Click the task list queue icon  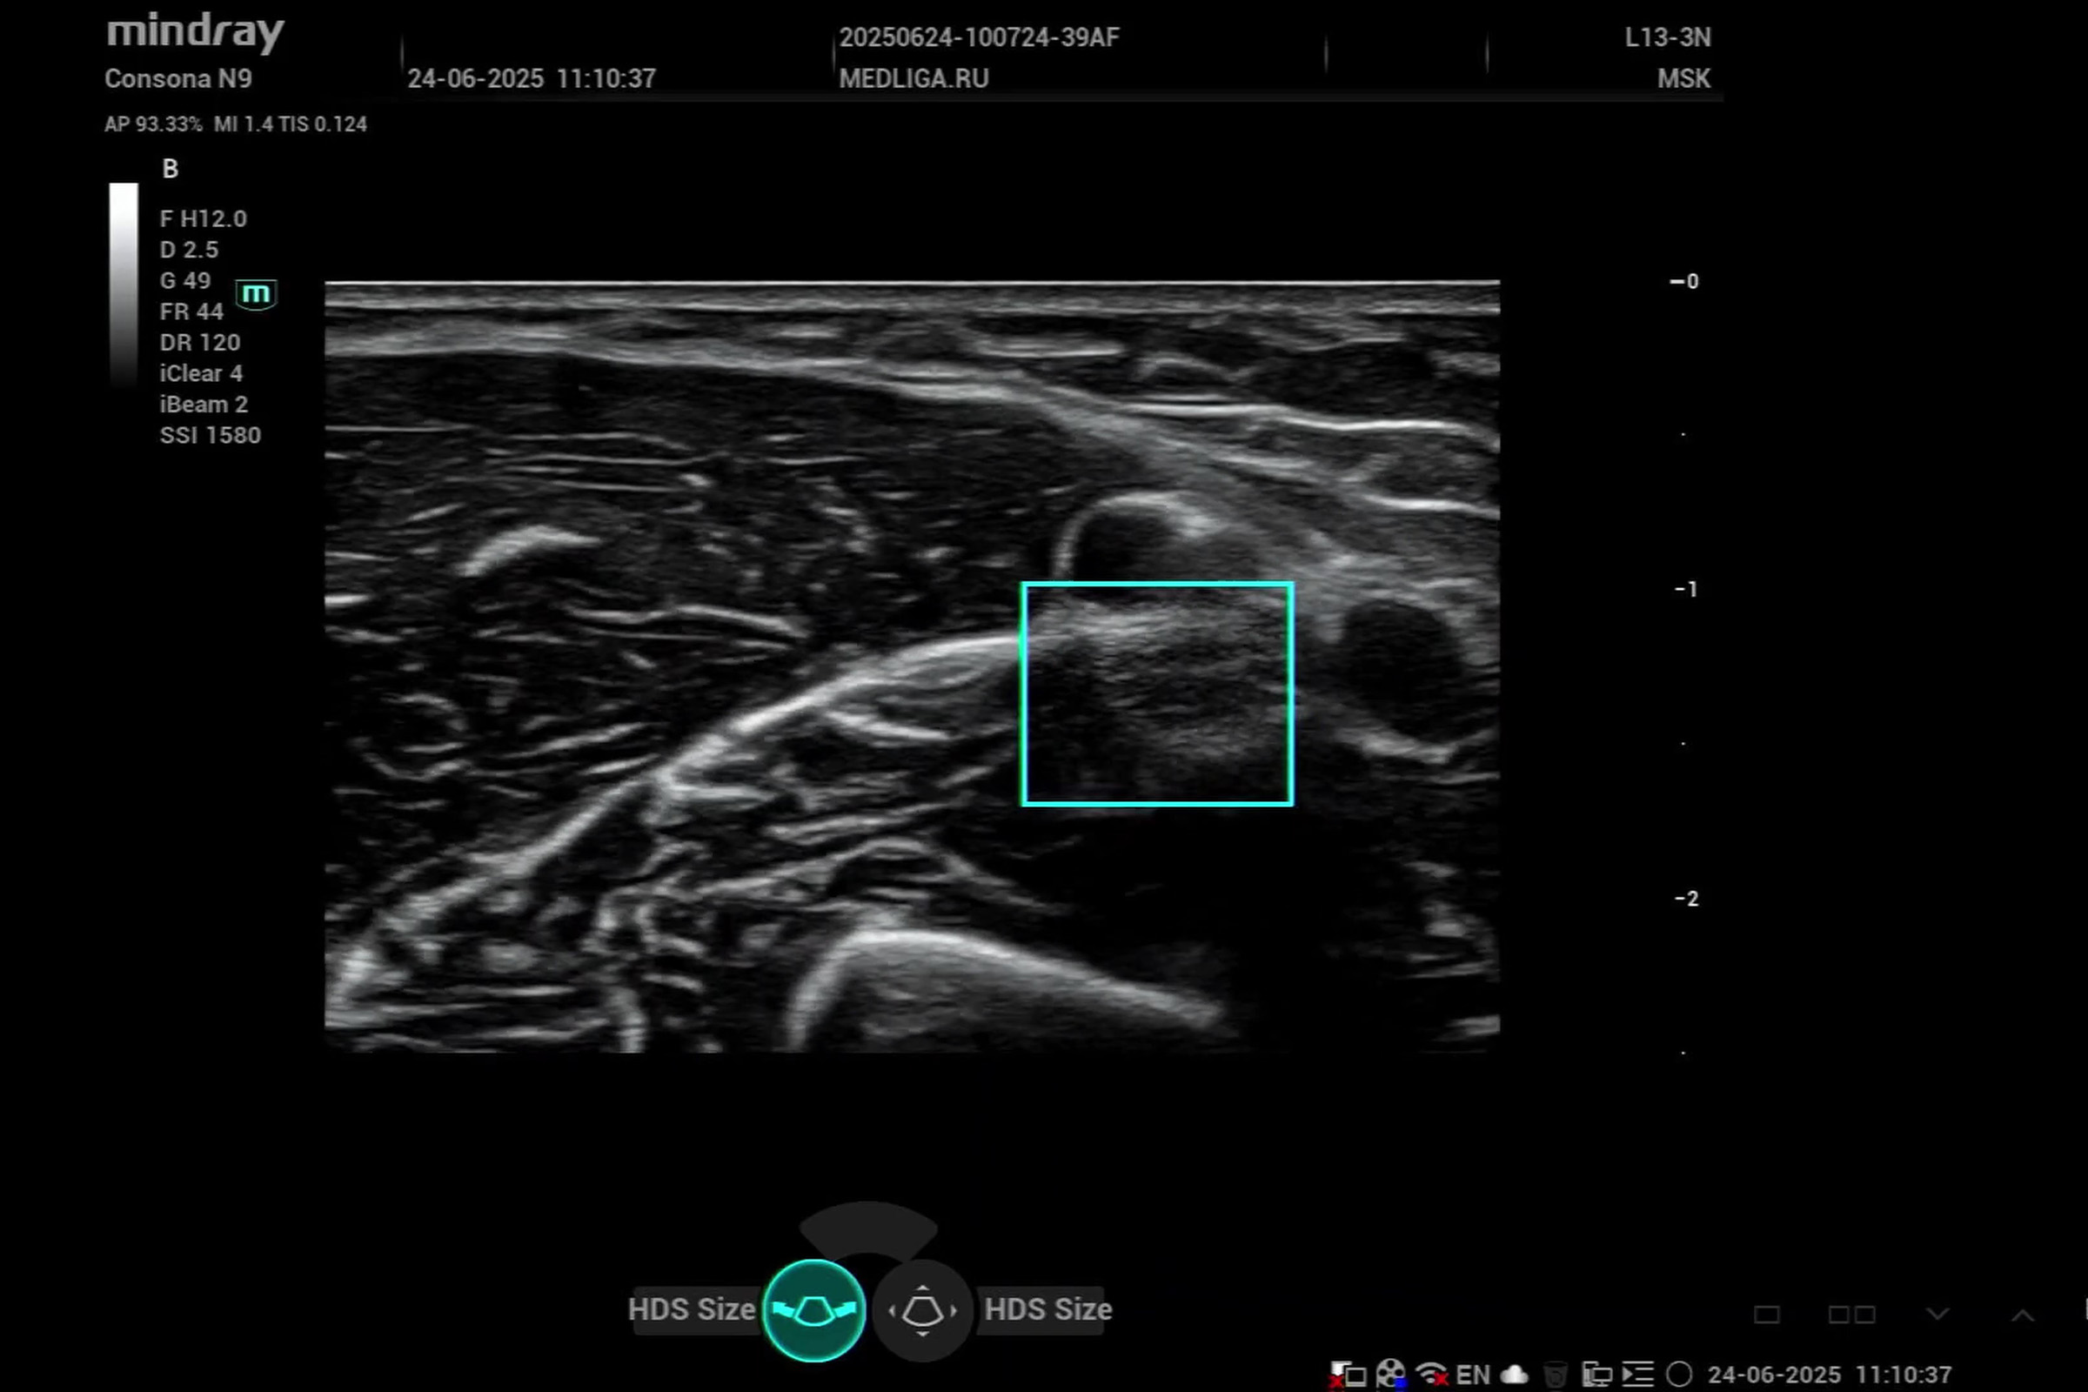(x=1638, y=1375)
